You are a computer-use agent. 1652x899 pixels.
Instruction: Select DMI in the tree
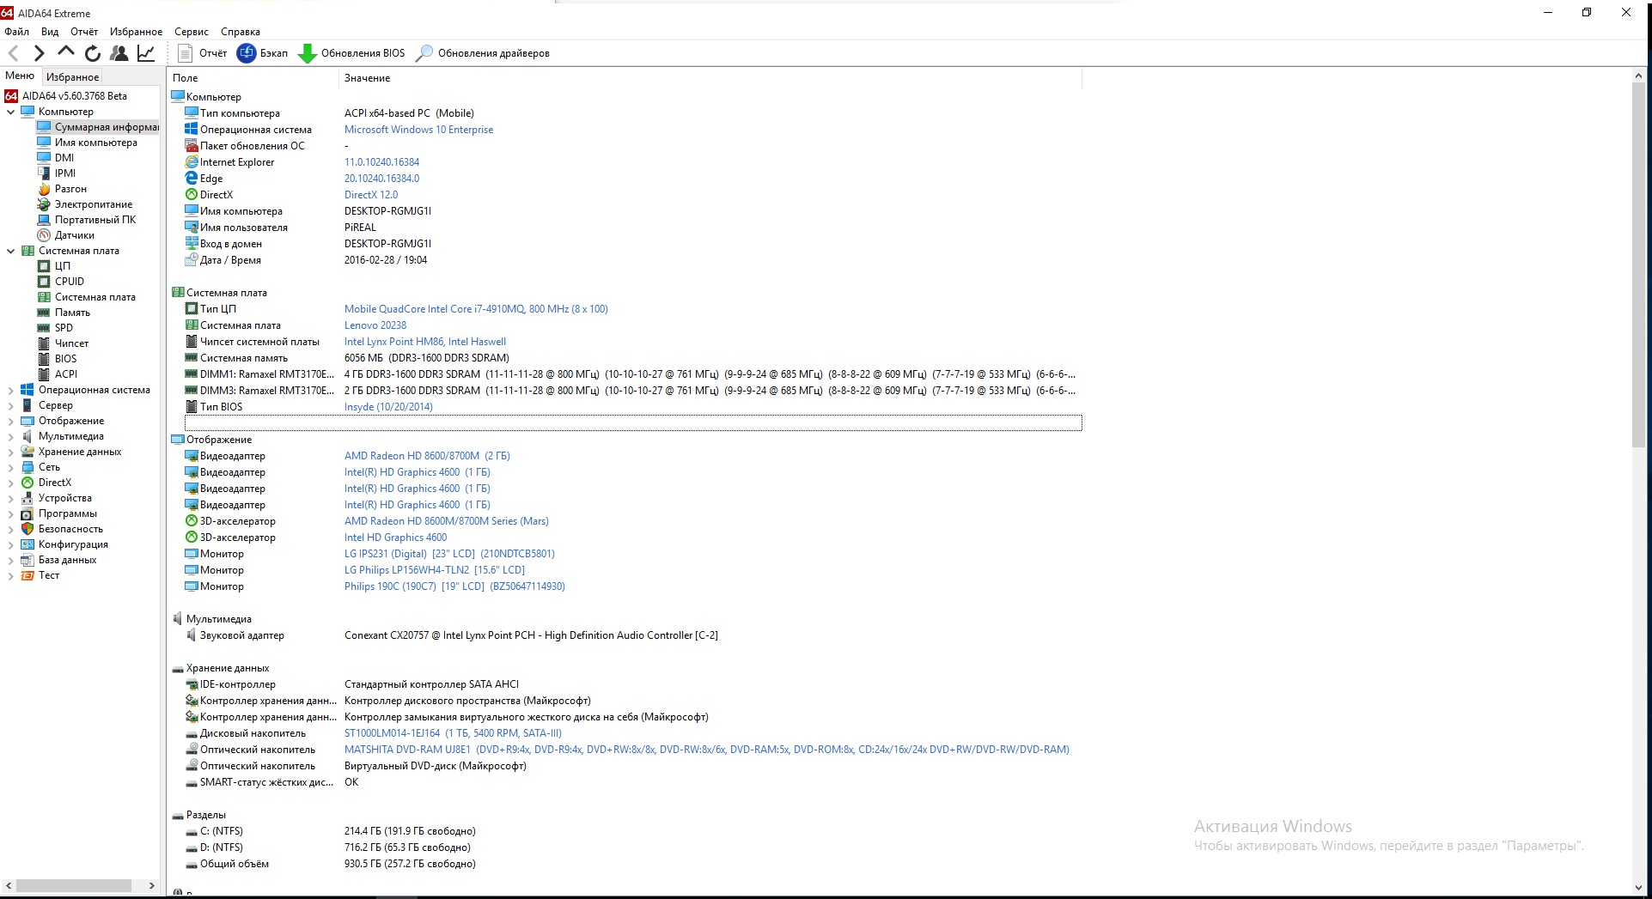click(56, 158)
